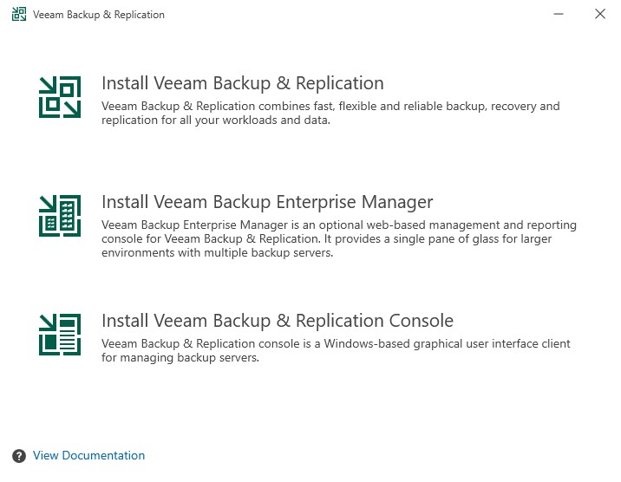Choose Install Veeam Backup Enterprise Manager heading
This screenshot has height=482, width=621.
pos(267,203)
